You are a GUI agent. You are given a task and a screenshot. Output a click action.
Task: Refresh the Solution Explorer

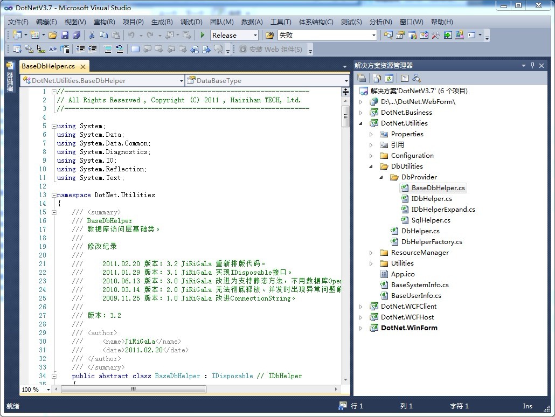pos(389,78)
